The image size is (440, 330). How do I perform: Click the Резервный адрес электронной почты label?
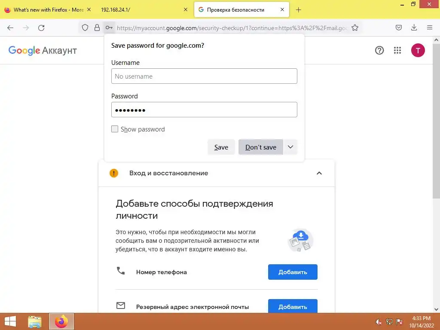click(192, 307)
